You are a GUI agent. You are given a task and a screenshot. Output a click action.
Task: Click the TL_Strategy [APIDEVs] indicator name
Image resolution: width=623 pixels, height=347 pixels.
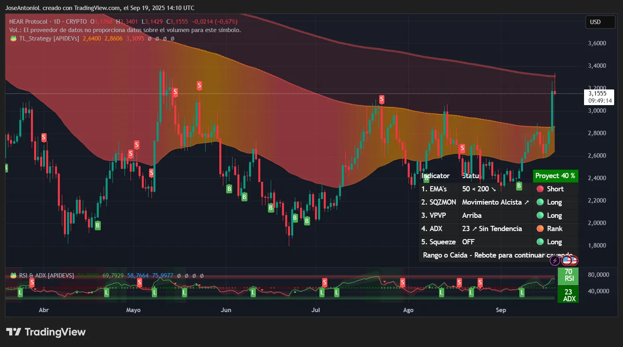click(49, 39)
